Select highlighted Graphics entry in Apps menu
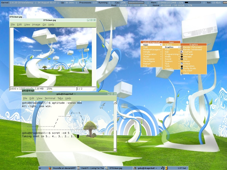This screenshot has height=170, width=227. [171, 47]
